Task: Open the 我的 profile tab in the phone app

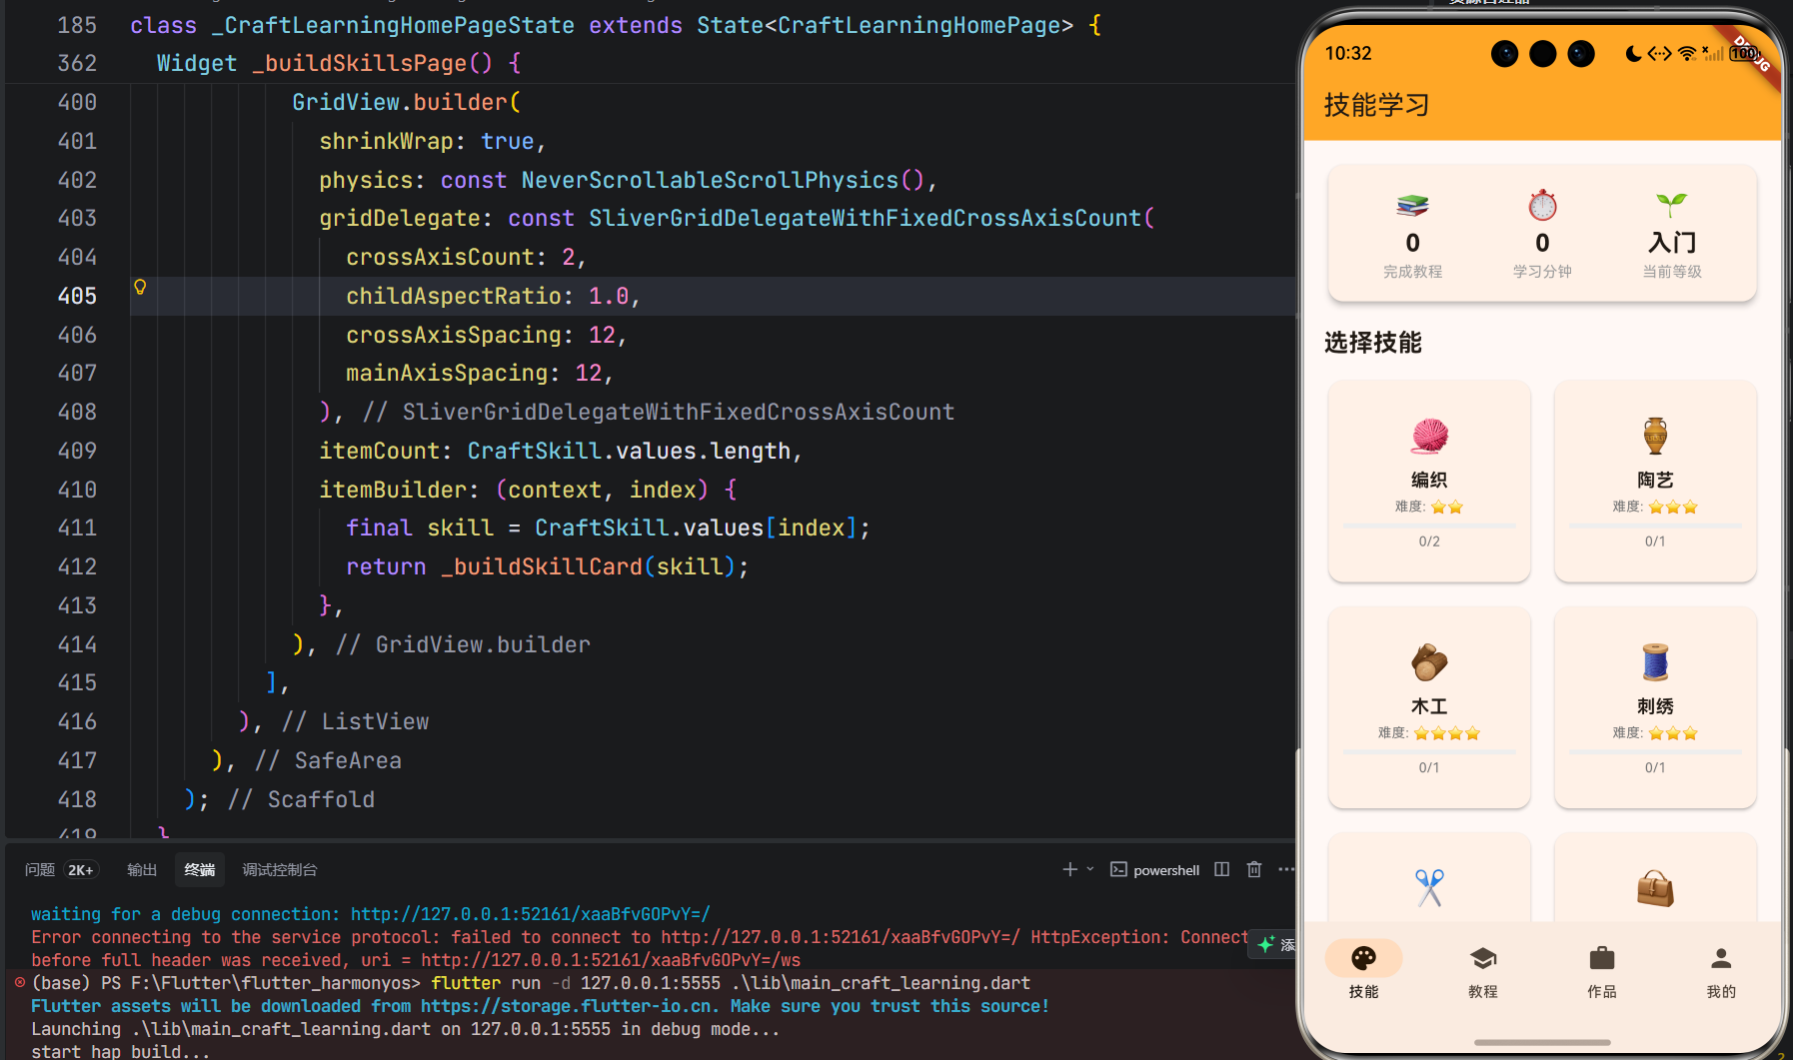Action: click(1721, 970)
